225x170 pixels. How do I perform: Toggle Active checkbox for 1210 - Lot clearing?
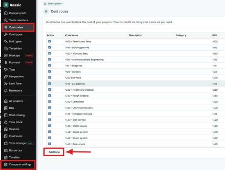pyautogui.click(x=50, y=84)
